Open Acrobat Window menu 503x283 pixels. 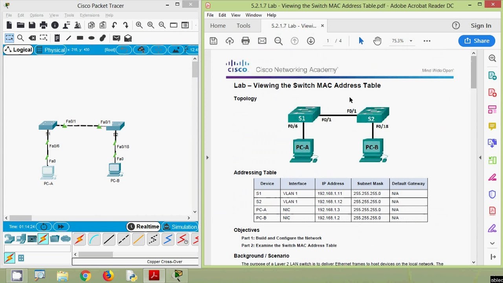point(253,15)
